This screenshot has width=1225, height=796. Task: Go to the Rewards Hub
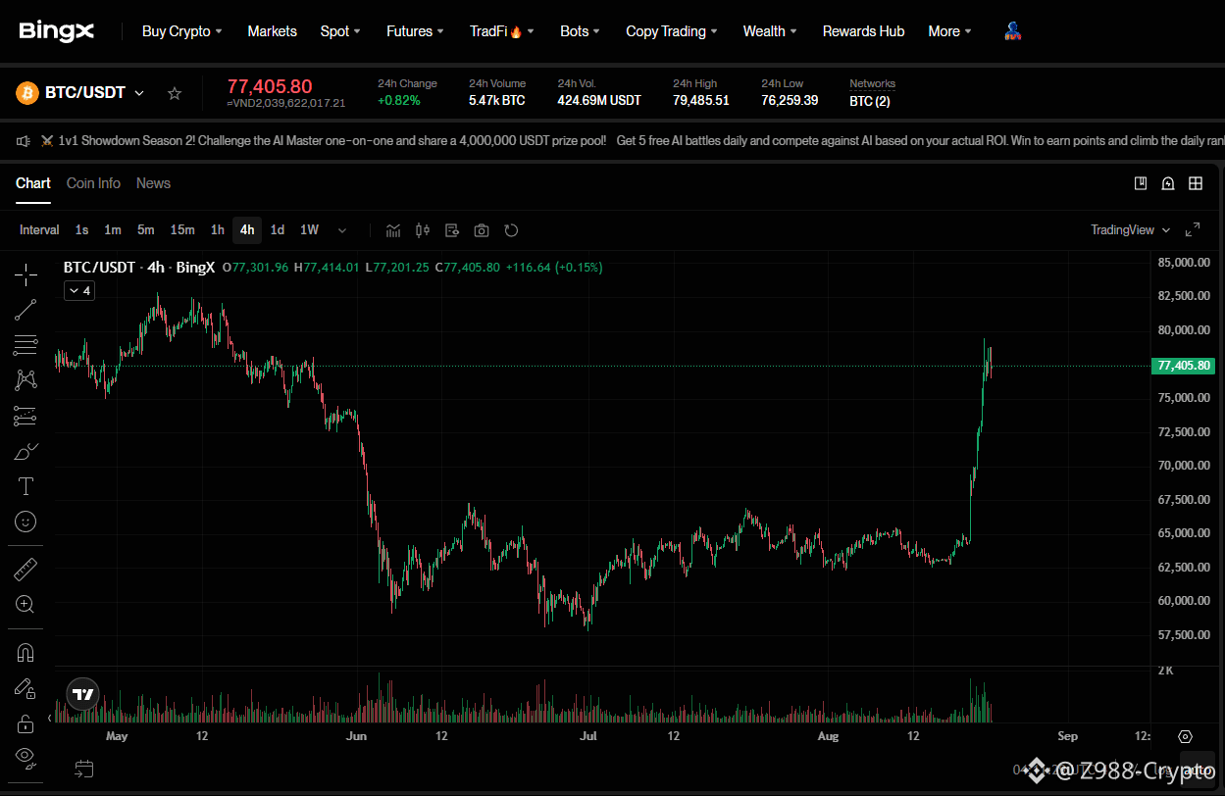click(863, 31)
